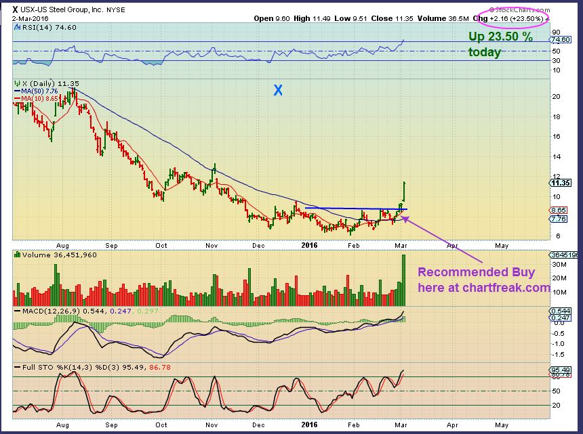This screenshot has height=434, width=583.
Task: Click the '2-Mar-2016' date text
Action: 31,18
